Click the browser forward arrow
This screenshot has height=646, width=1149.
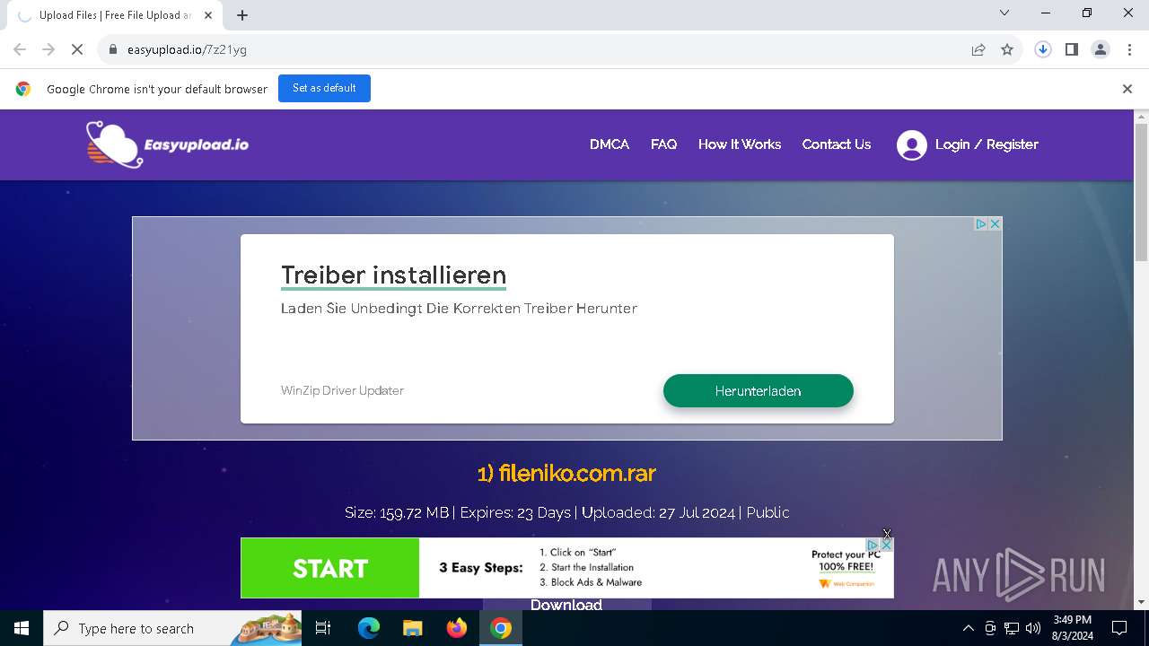[48, 49]
